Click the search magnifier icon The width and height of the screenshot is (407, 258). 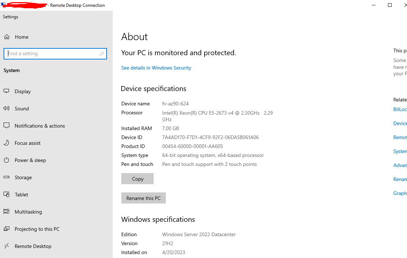pos(102,54)
